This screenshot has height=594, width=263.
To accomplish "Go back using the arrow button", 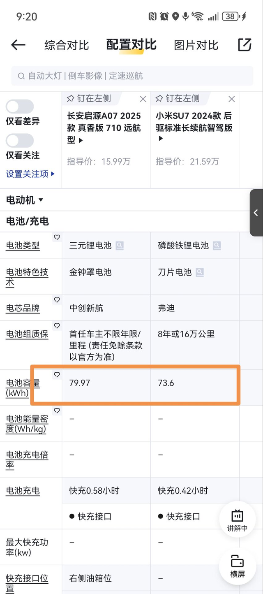I will [18, 45].
